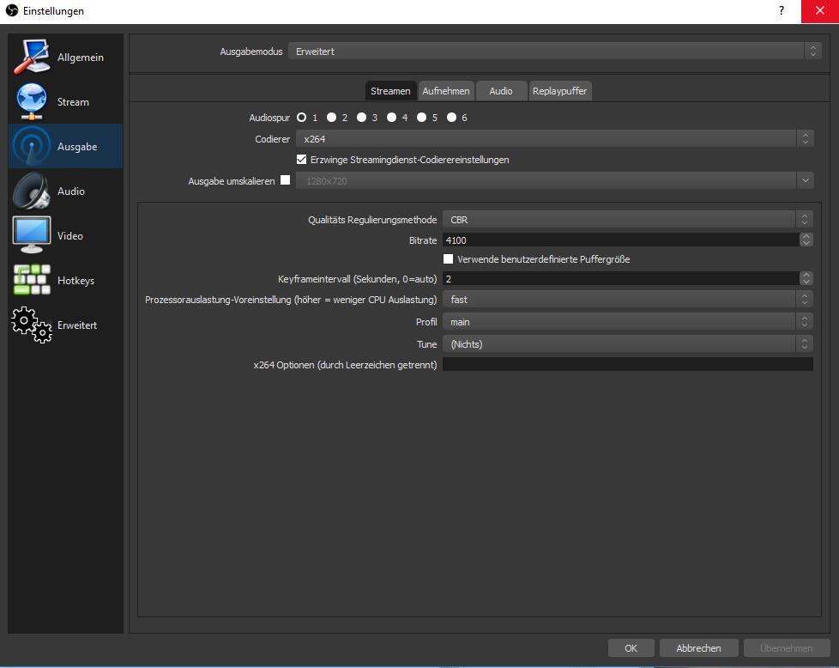Viewport: 839px width, 668px height.
Task: Open the Allgemein settings icon
Action: tap(32, 57)
